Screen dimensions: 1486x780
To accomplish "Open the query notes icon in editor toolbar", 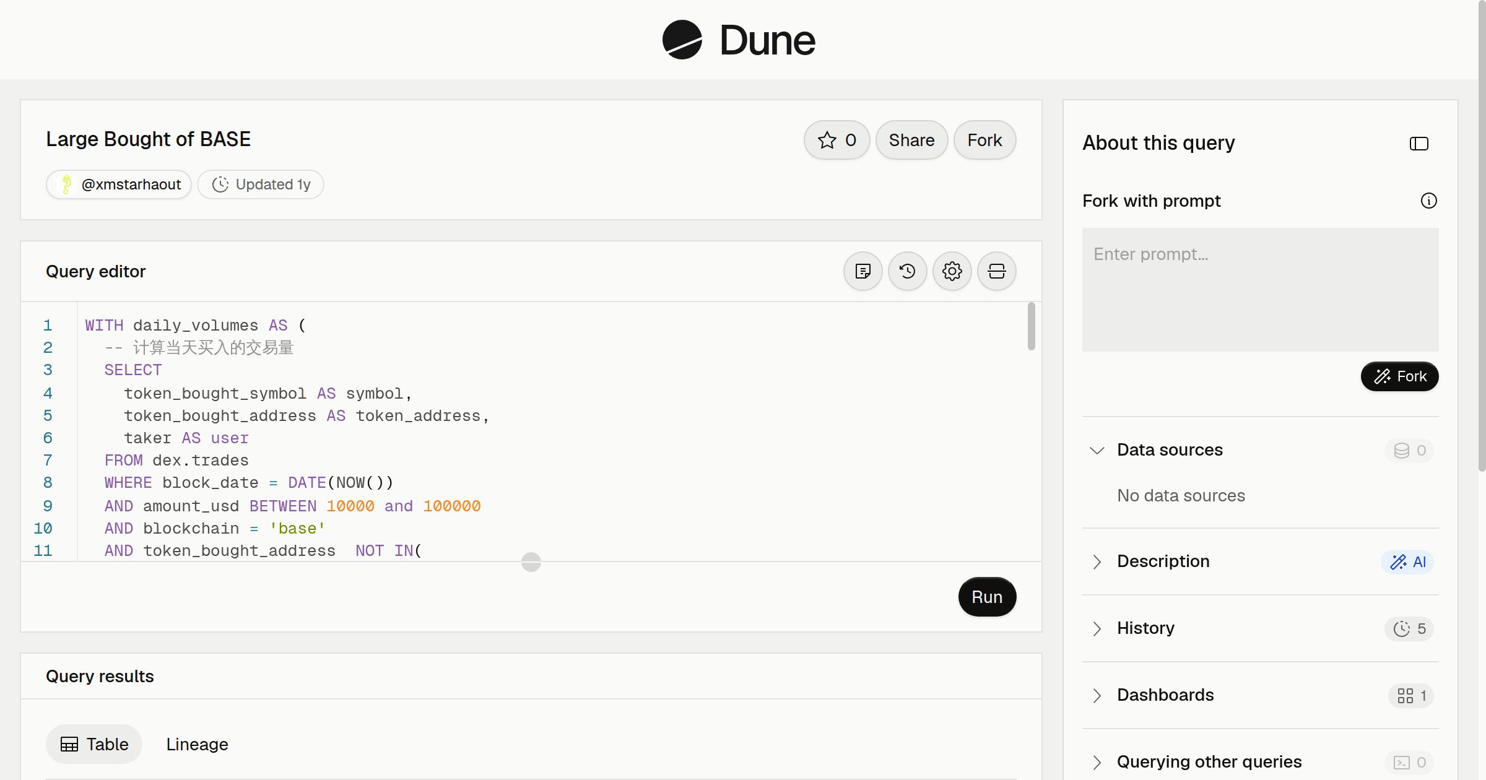I will click(x=862, y=271).
